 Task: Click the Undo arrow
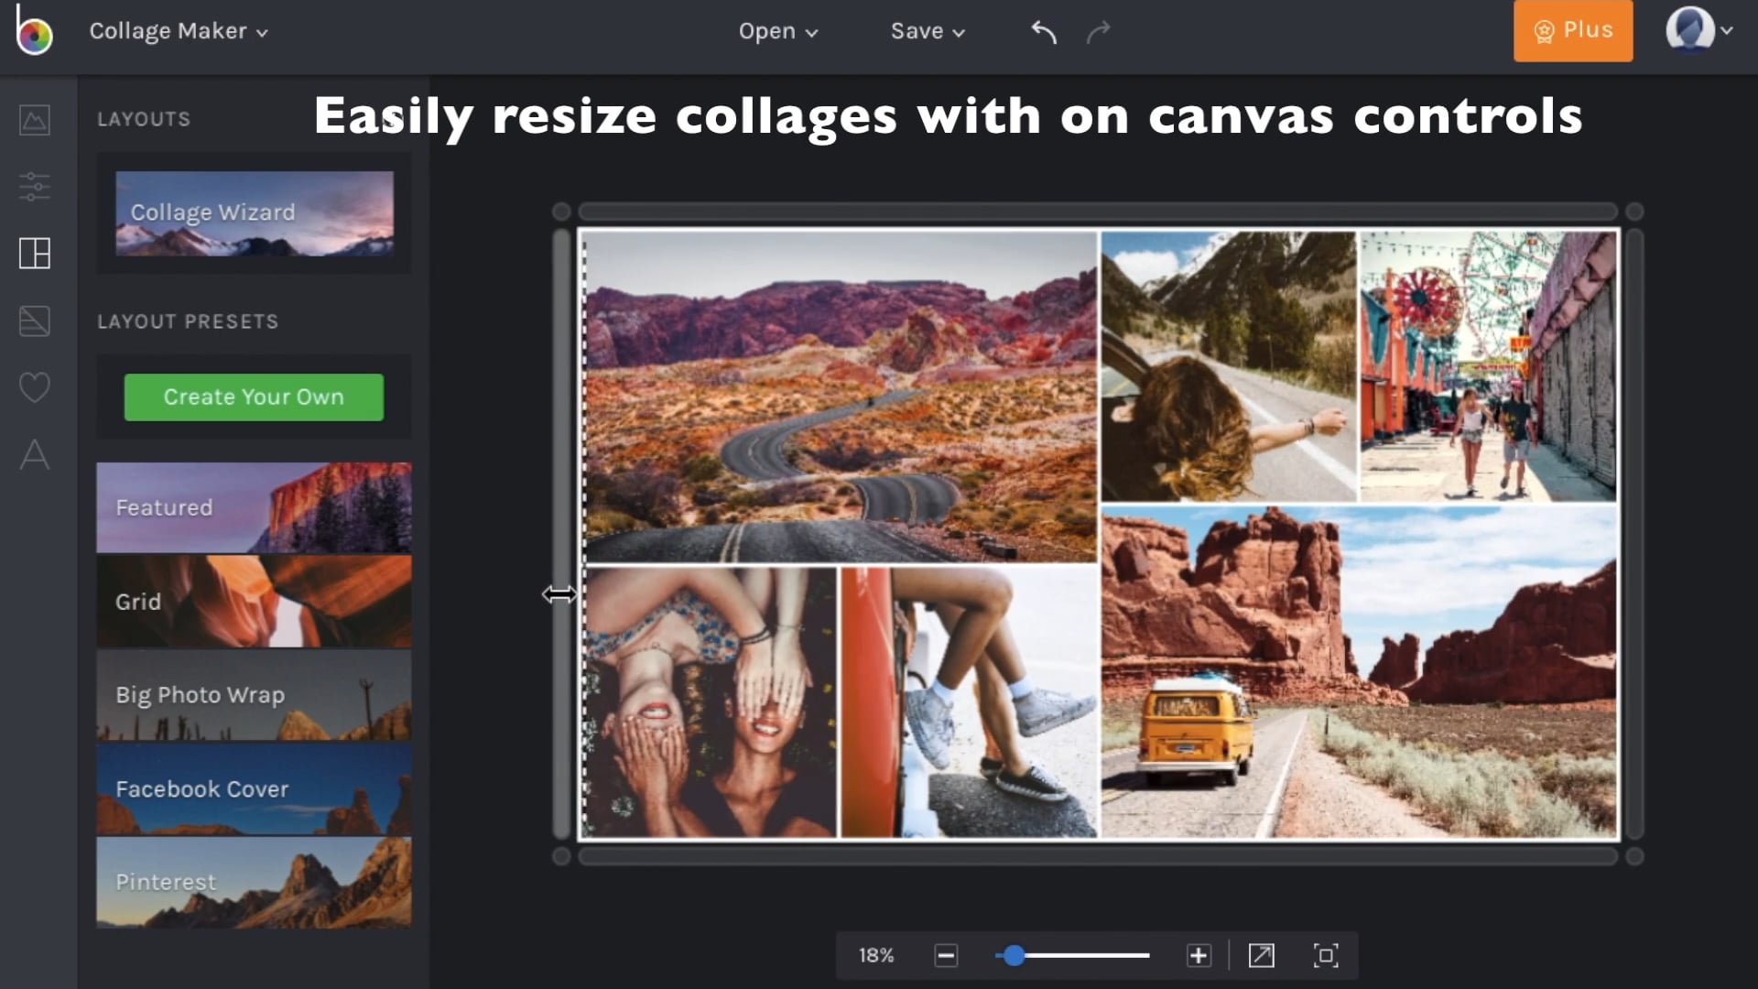coord(1044,32)
